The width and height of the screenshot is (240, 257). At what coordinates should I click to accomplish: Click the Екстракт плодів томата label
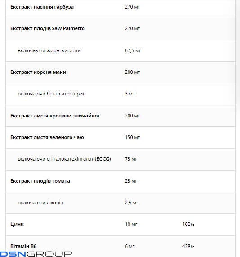(40, 181)
